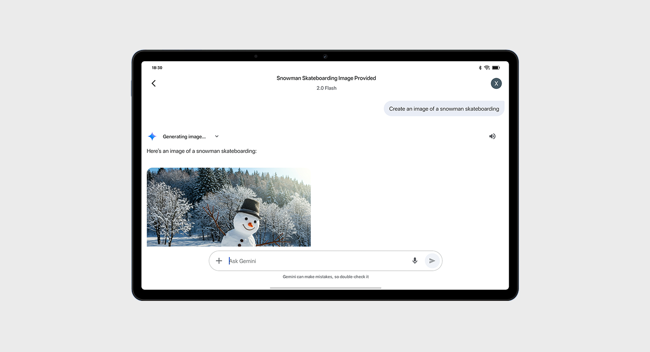Expand the Generating image status chevron

pyautogui.click(x=216, y=136)
